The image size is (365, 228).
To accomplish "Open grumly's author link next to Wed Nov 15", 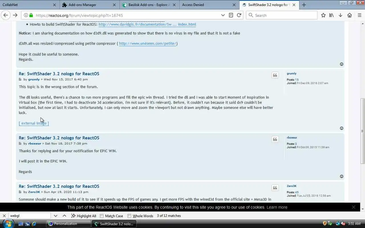I will tap(34, 80).
